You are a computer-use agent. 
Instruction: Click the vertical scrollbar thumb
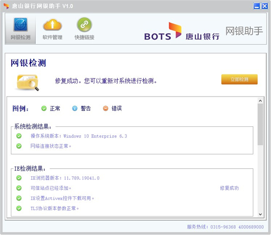coord(260,124)
